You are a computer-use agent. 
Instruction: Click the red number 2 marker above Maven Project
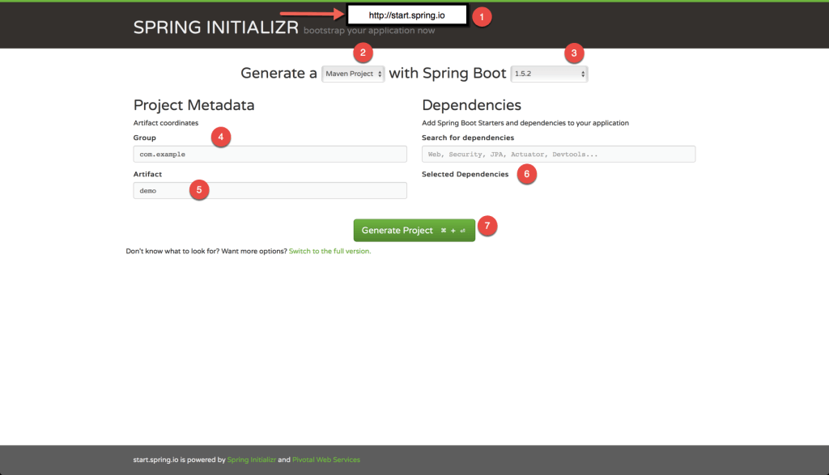pos(363,53)
